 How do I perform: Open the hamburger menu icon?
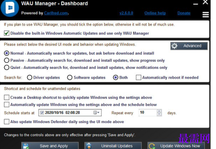pyautogui.click(x=206, y=15)
